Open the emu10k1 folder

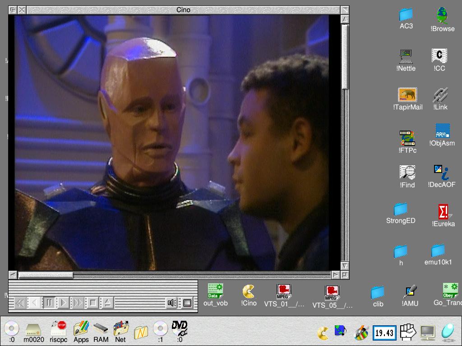click(x=438, y=255)
